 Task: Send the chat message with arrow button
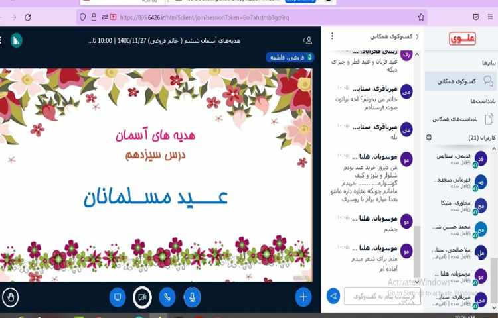pos(333,296)
